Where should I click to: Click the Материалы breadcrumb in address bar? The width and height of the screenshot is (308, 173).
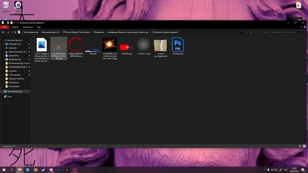(99, 32)
